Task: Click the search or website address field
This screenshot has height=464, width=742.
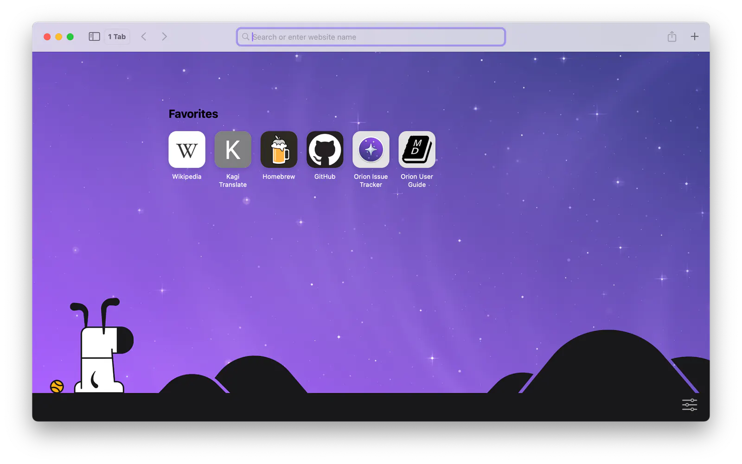Action: tap(371, 37)
